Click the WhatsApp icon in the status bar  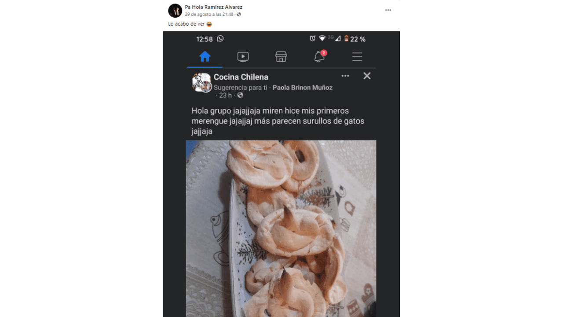(x=219, y=39)
